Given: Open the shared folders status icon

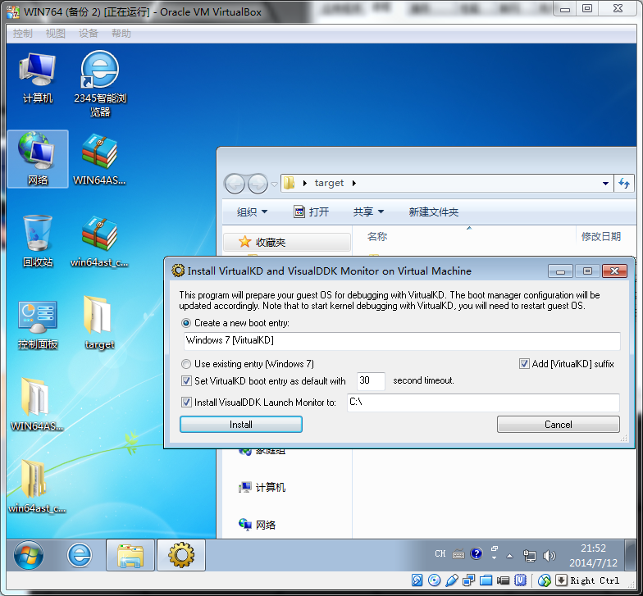Looking at the screenshot, I should click(486, 580).
